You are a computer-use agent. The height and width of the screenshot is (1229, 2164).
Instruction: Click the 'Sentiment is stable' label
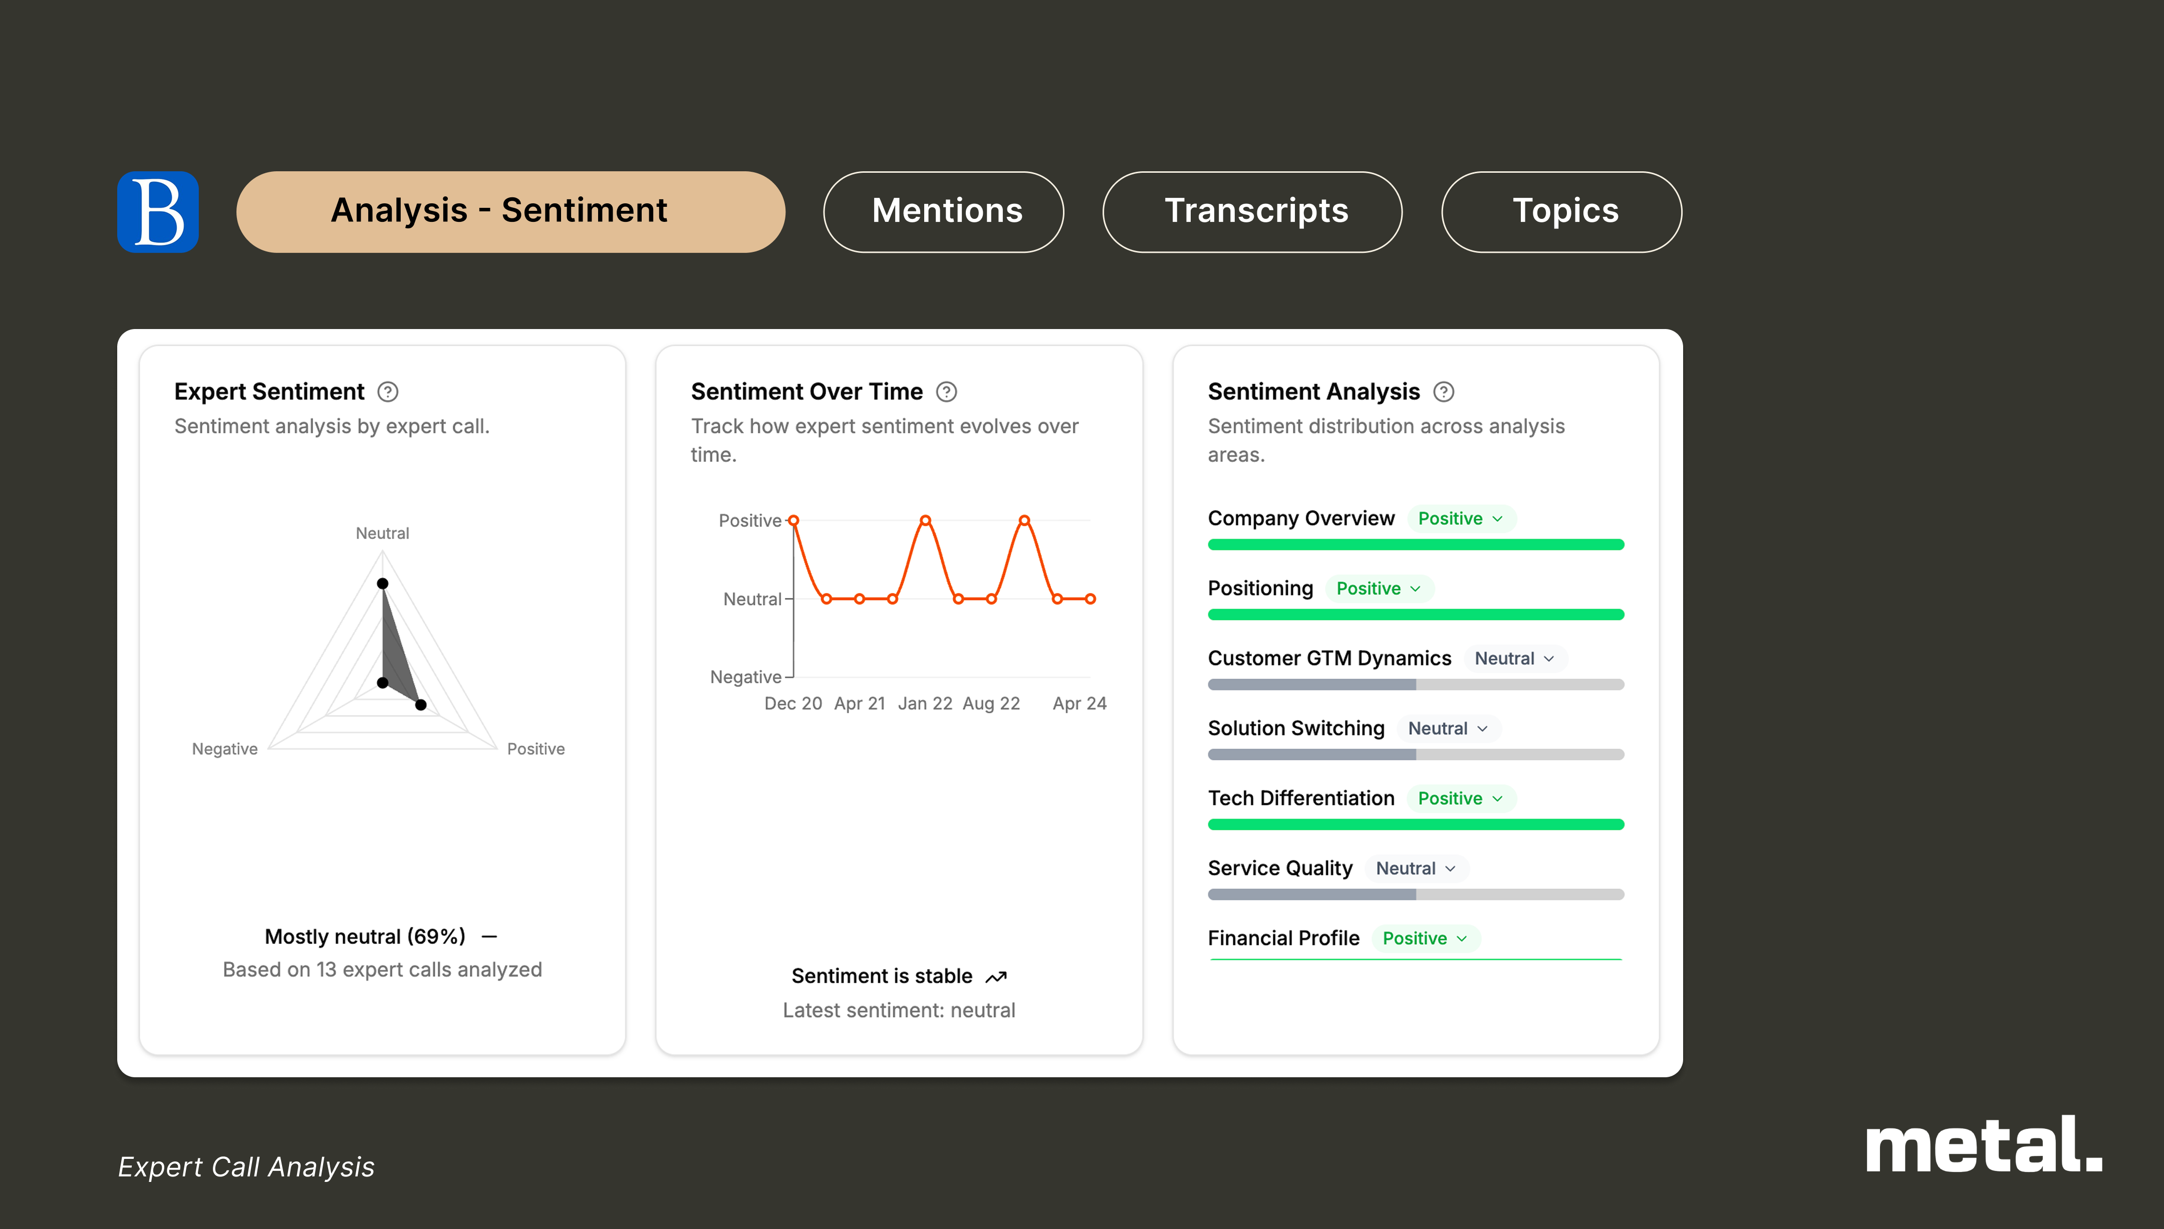(882, 977)
